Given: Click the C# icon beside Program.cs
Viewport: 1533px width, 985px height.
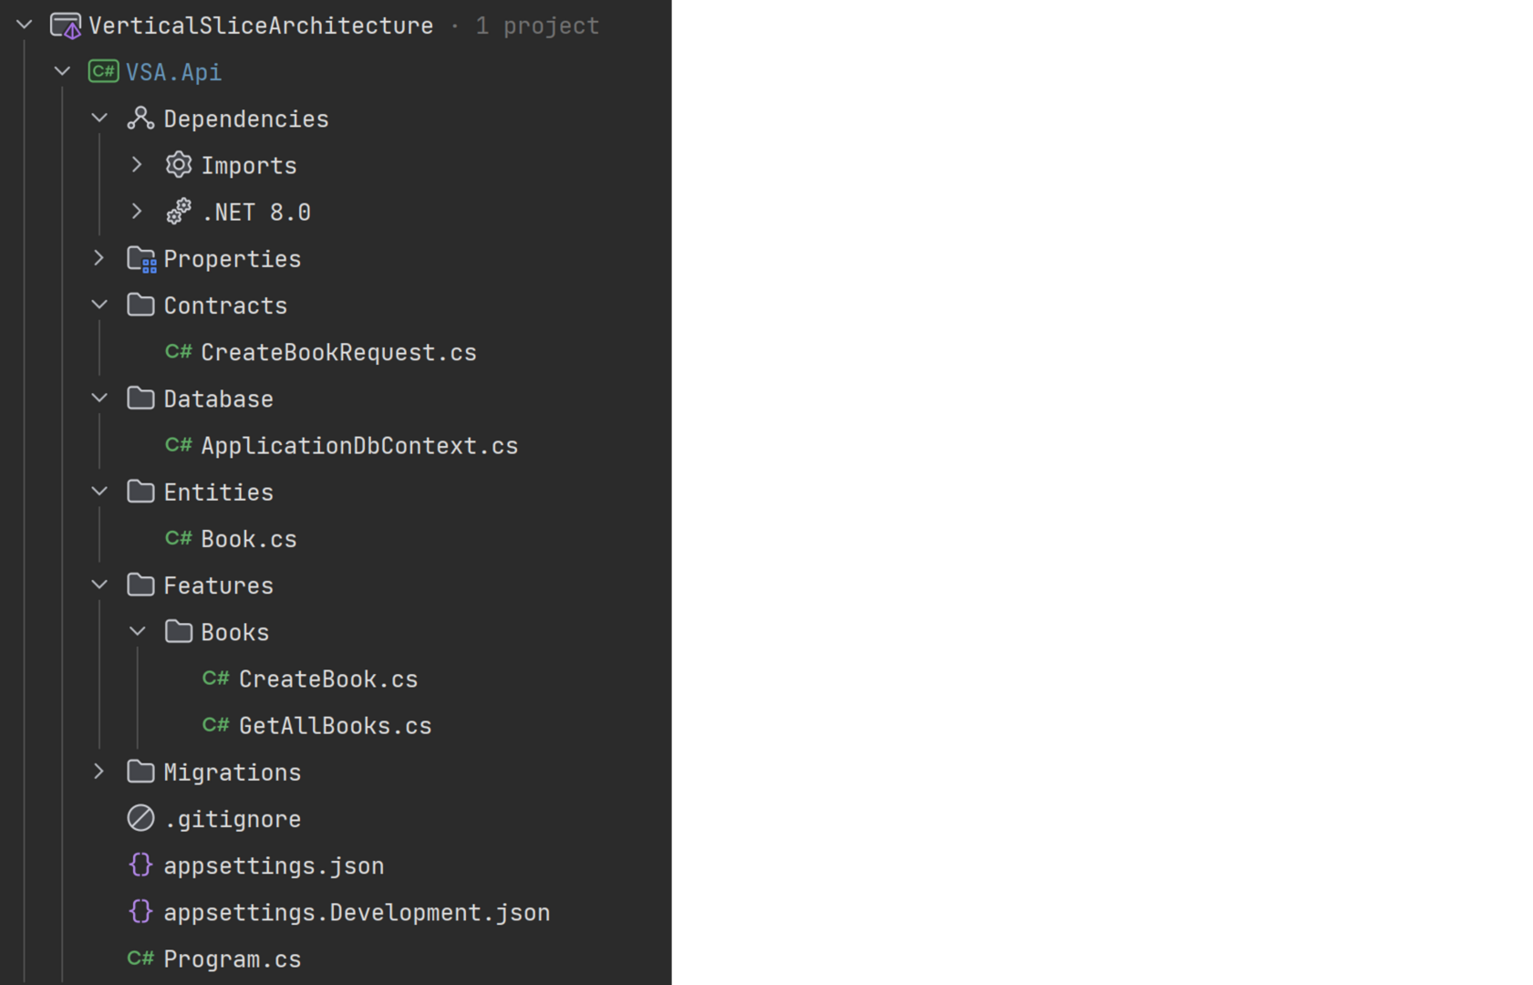Looking at the screenshot, I should 140,959.
